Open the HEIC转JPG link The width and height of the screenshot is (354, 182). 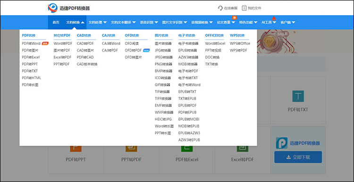pyautogui.click(x=163, y=119)
